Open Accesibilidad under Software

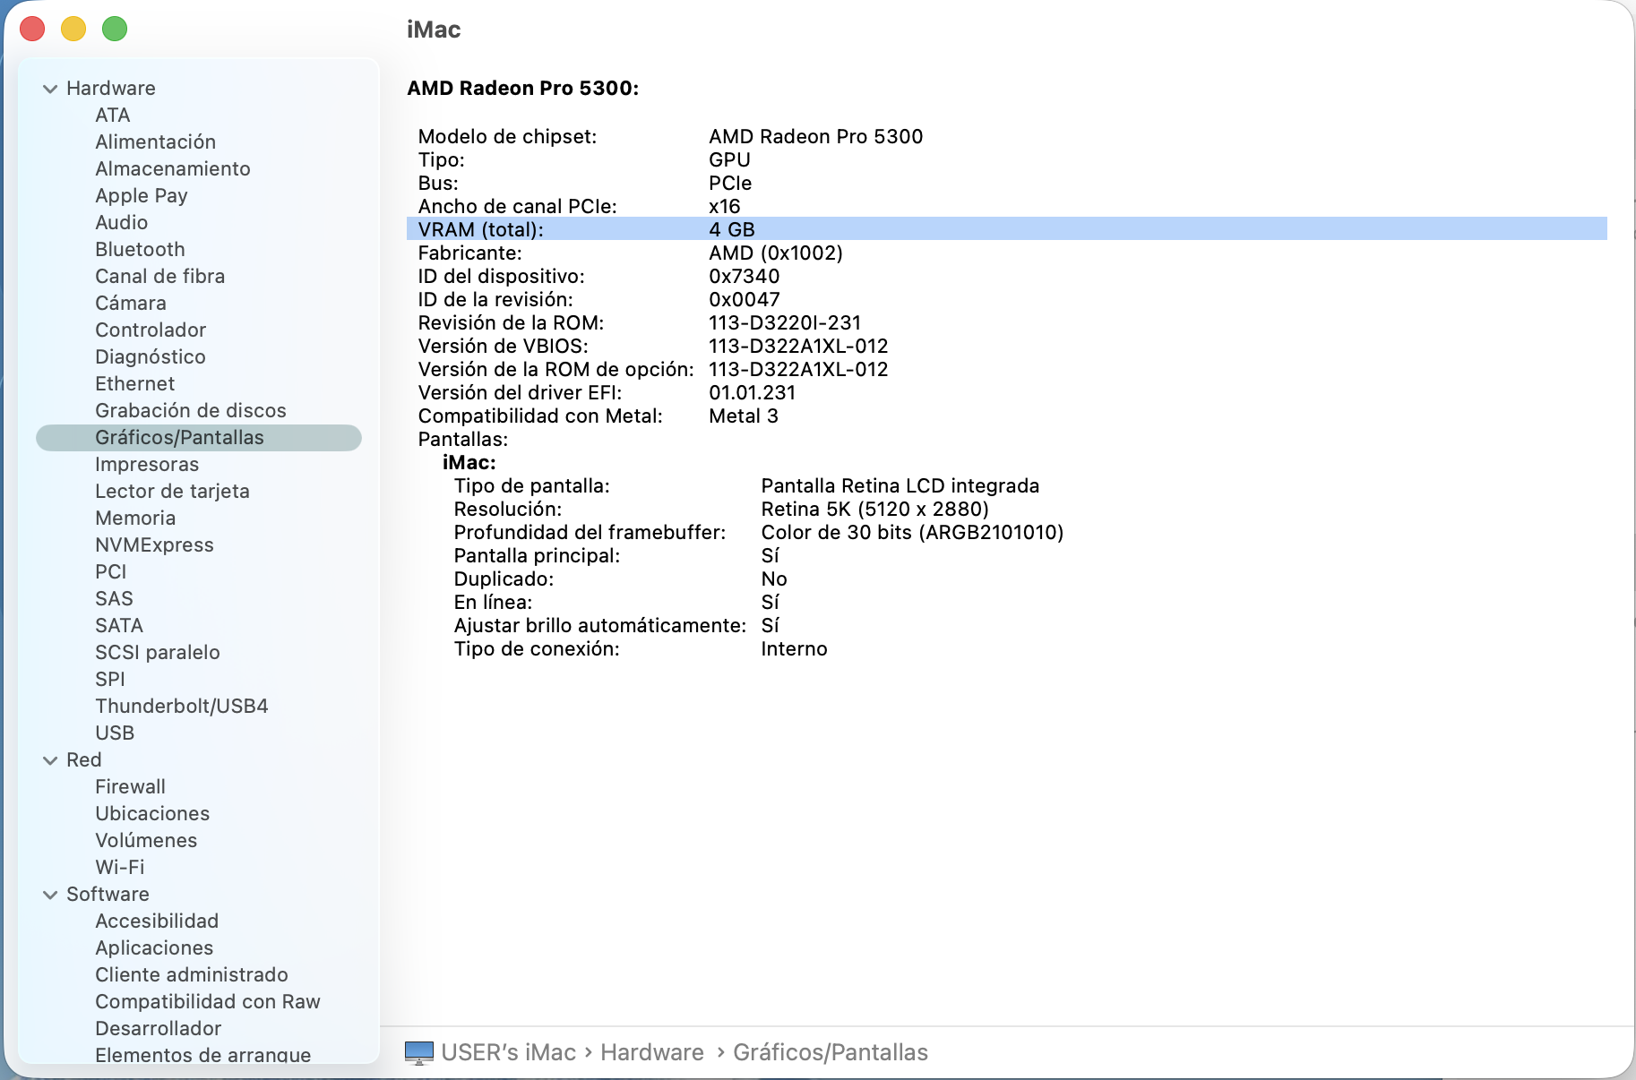point(157,921)
